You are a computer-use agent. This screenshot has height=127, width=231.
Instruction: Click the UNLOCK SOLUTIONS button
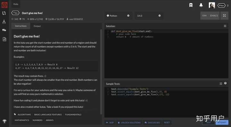click(129, 122)
